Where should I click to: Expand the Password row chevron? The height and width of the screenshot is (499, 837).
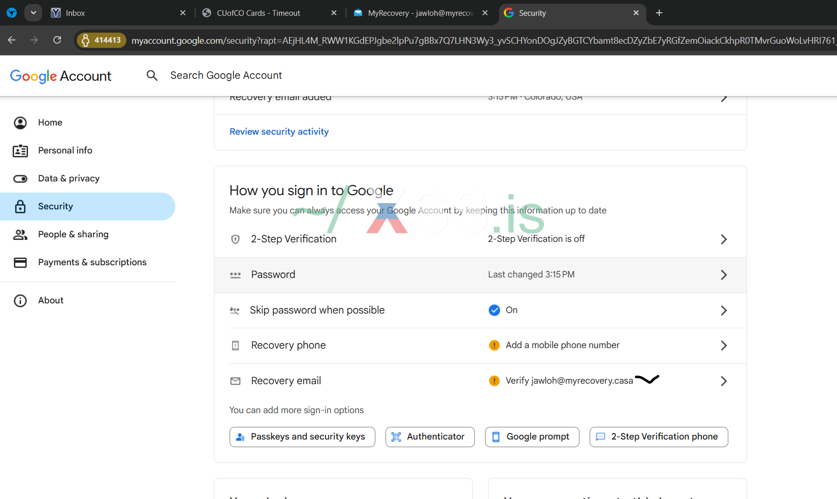pos(724,275)
